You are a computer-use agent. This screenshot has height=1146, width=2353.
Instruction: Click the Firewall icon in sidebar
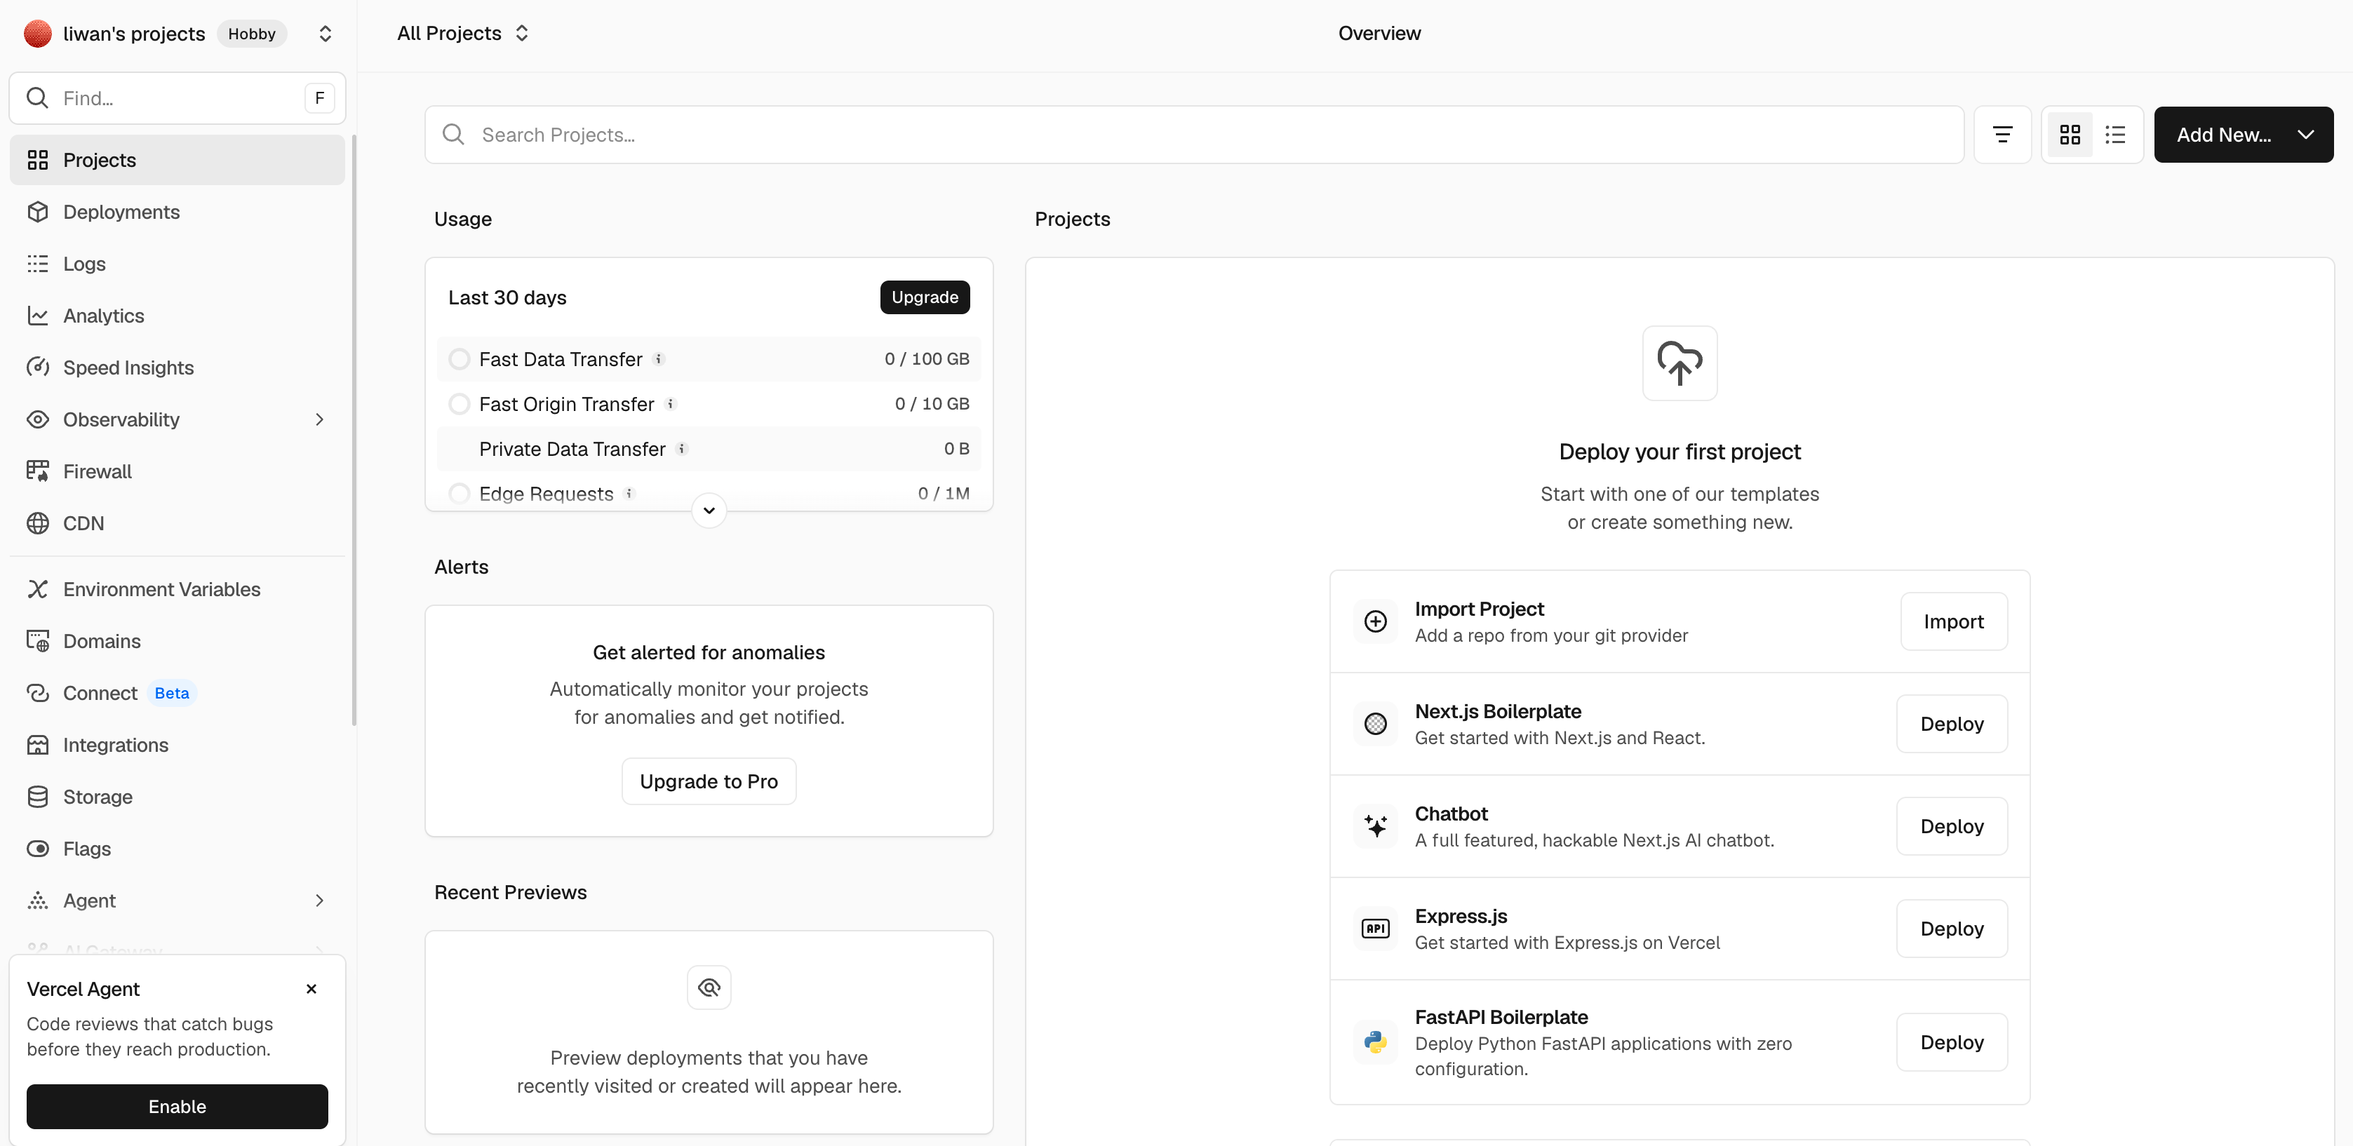tap(37, 471)
